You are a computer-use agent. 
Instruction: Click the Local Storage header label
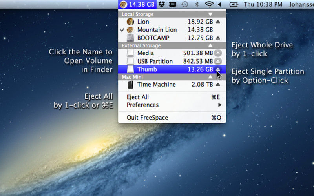coord(138,14)
